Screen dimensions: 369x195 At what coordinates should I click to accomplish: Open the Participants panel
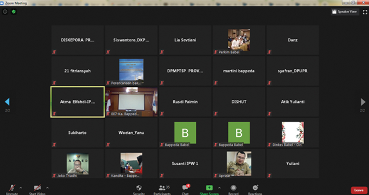tap(164, 188)
